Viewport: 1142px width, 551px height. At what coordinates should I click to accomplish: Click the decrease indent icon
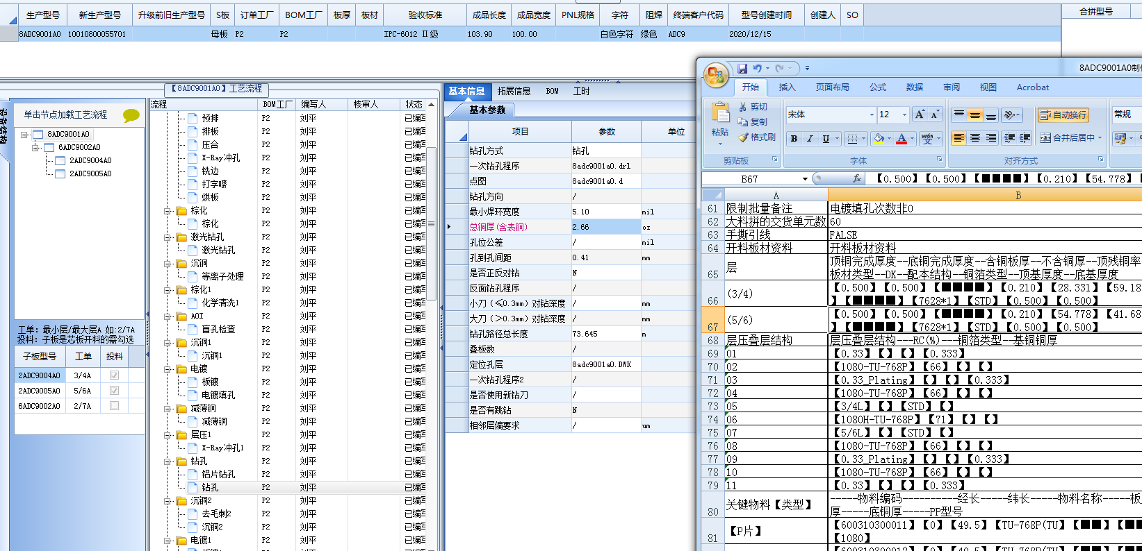pyautogui.click(x=1009, y=138)
